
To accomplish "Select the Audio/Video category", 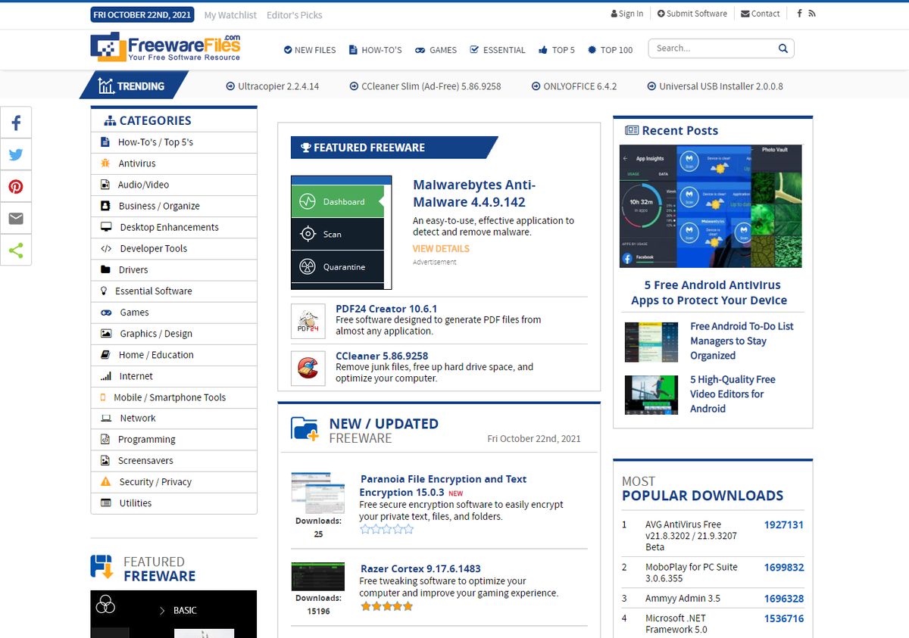I will coord(173,185).
